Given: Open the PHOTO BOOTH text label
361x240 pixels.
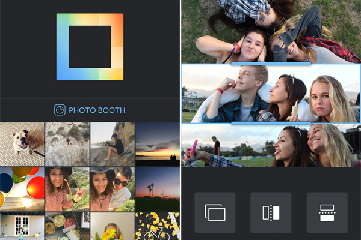Looking at the screenshot, I should pos(97,110).
